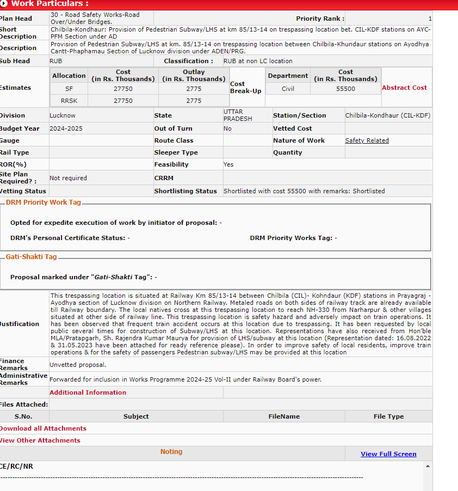The image size is (458, 491).
Task: Click classification RUB at non LC location
Action: tap(258, 61)
